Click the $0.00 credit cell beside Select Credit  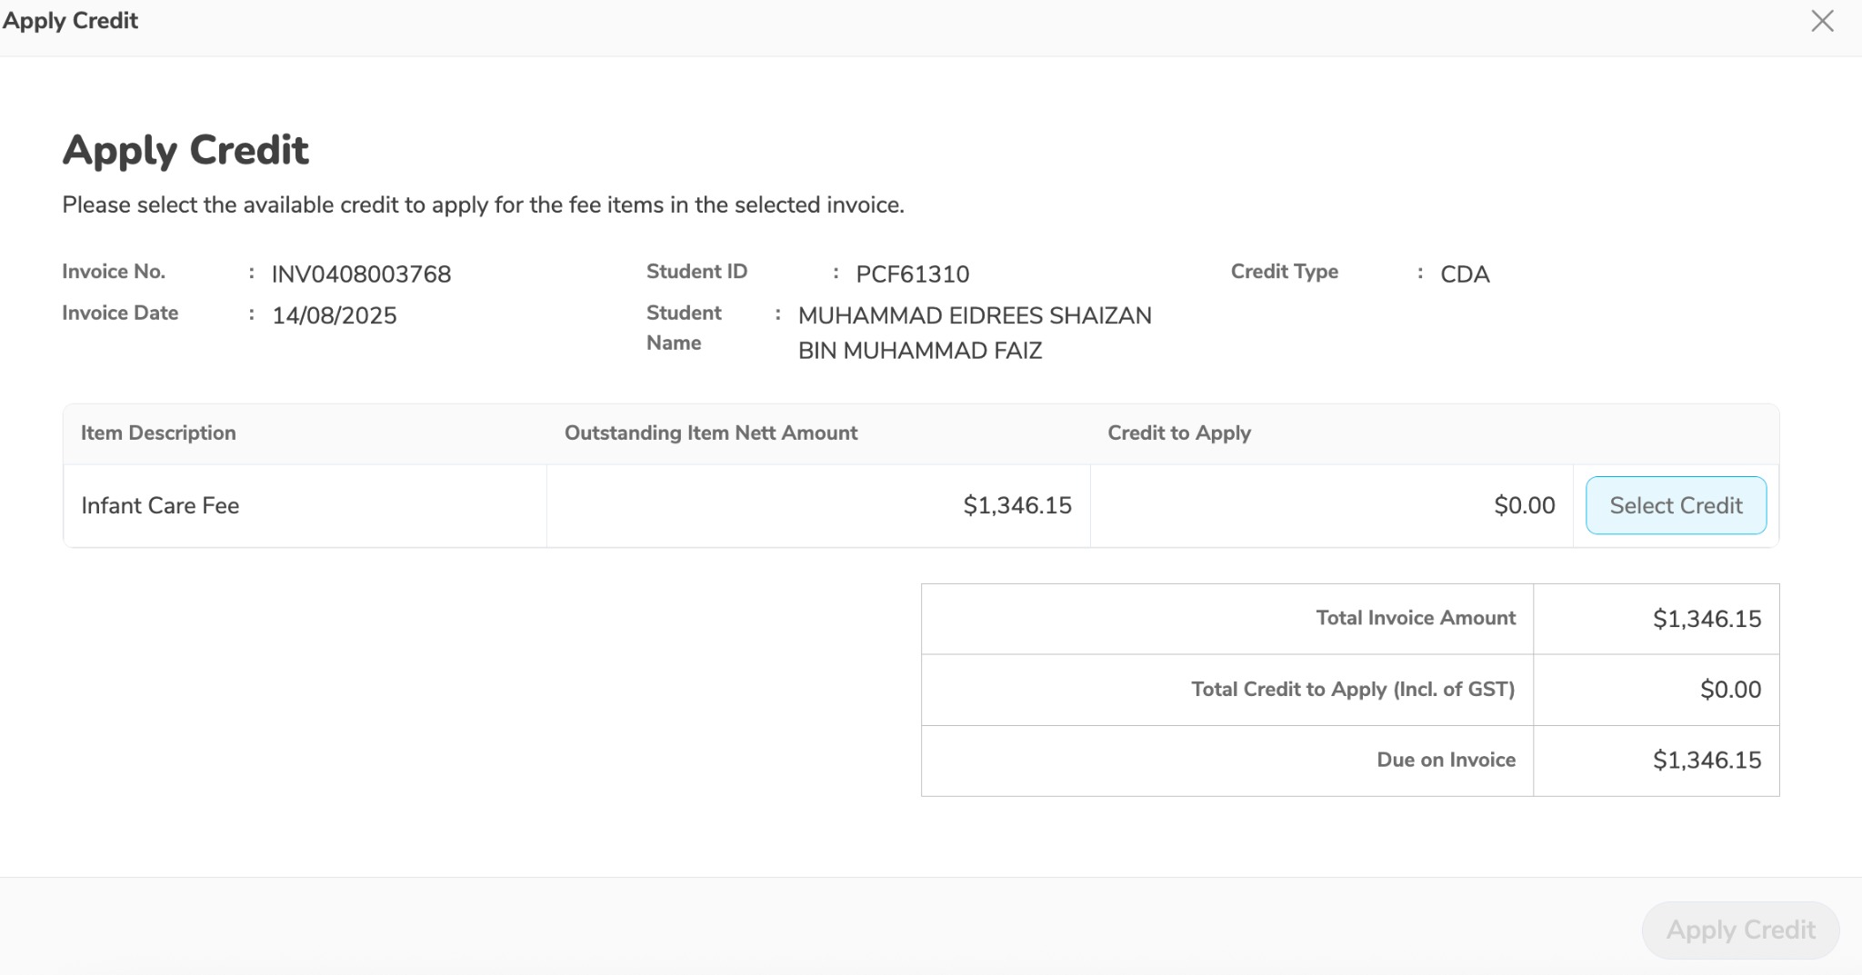click(1524, 506)
